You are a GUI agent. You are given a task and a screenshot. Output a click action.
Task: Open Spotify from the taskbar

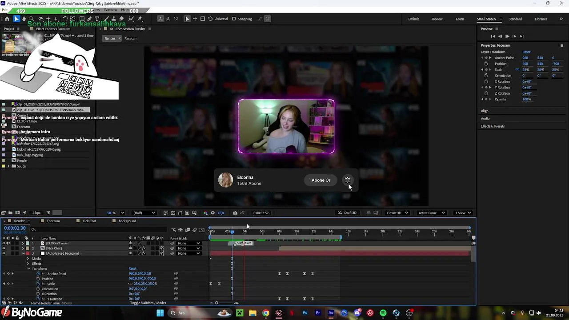point(383,313)
